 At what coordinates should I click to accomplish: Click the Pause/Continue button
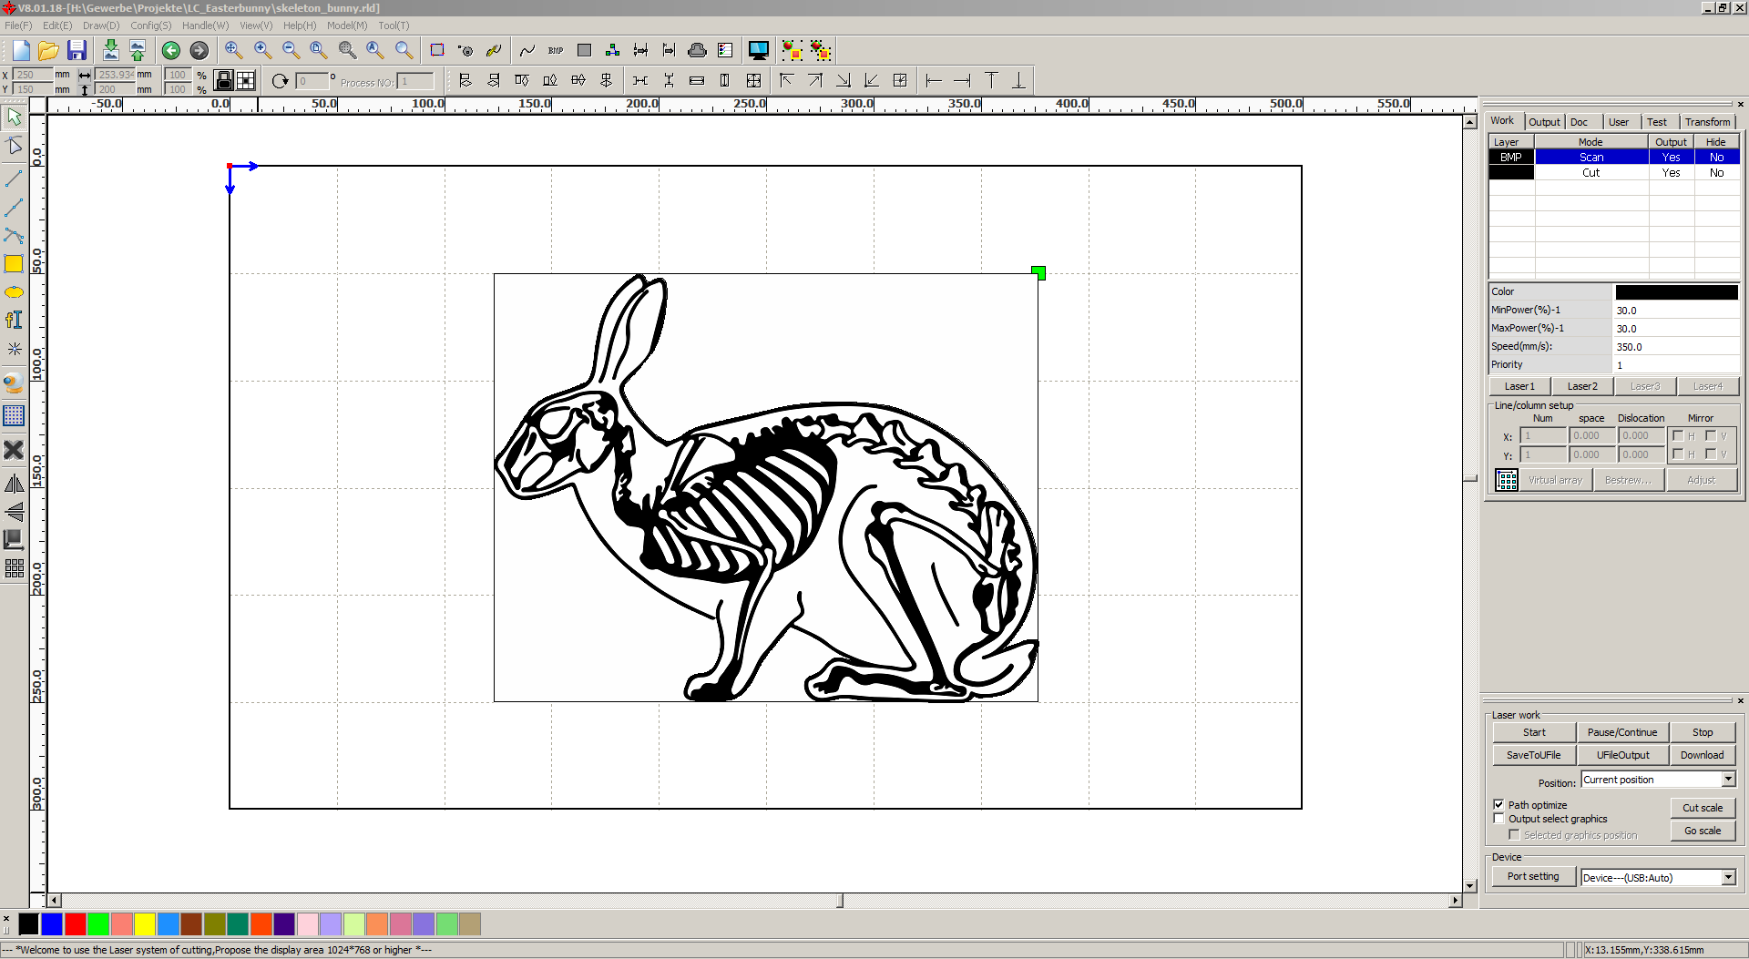(x=1622, y=732)
